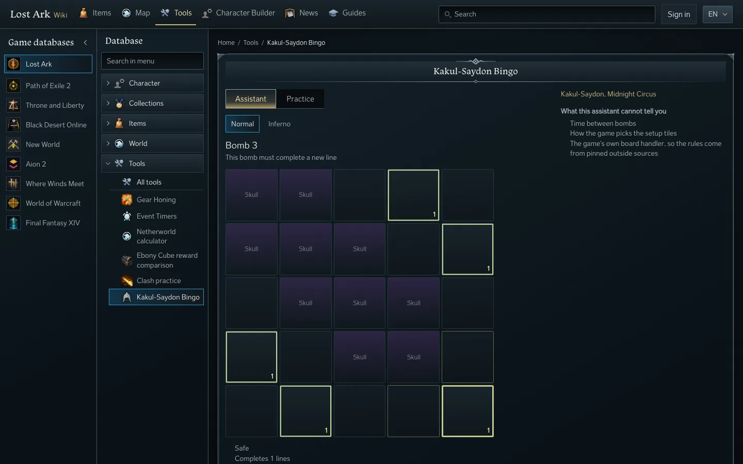Open Aion 2 database icon
The height and width of the screenshot is (464, 743).
click(x=13, y=164)
